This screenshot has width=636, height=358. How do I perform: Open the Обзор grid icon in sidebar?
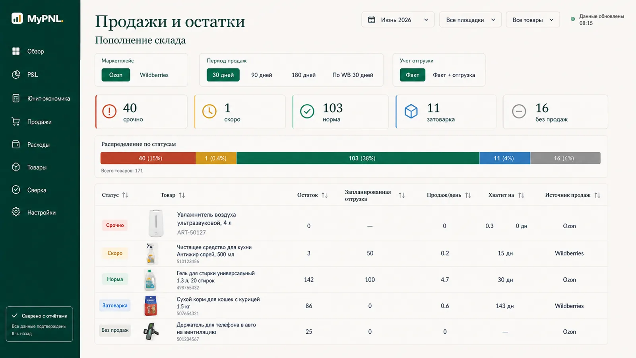pos(16,51)
